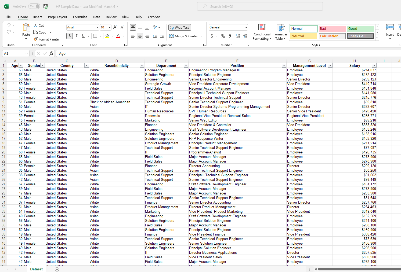The height and width of the screenshot is (272, 401).
Task: Click the Decrease Decimal icon
Action: coord(245,36)
